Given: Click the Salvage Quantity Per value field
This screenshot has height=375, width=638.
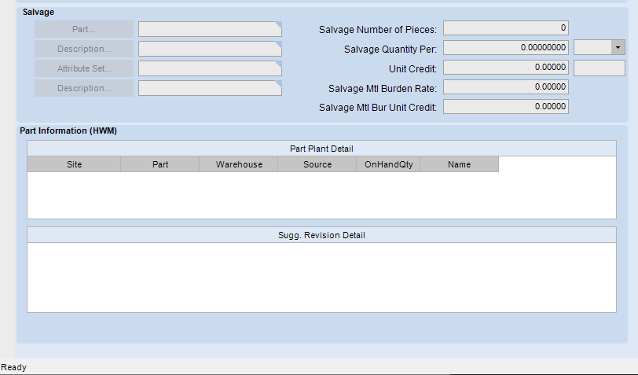Looking at the screenshot, I should tap(506, 48).
